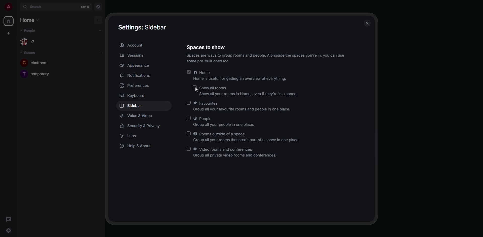Click the user avatar at top left

pos(9,7)
